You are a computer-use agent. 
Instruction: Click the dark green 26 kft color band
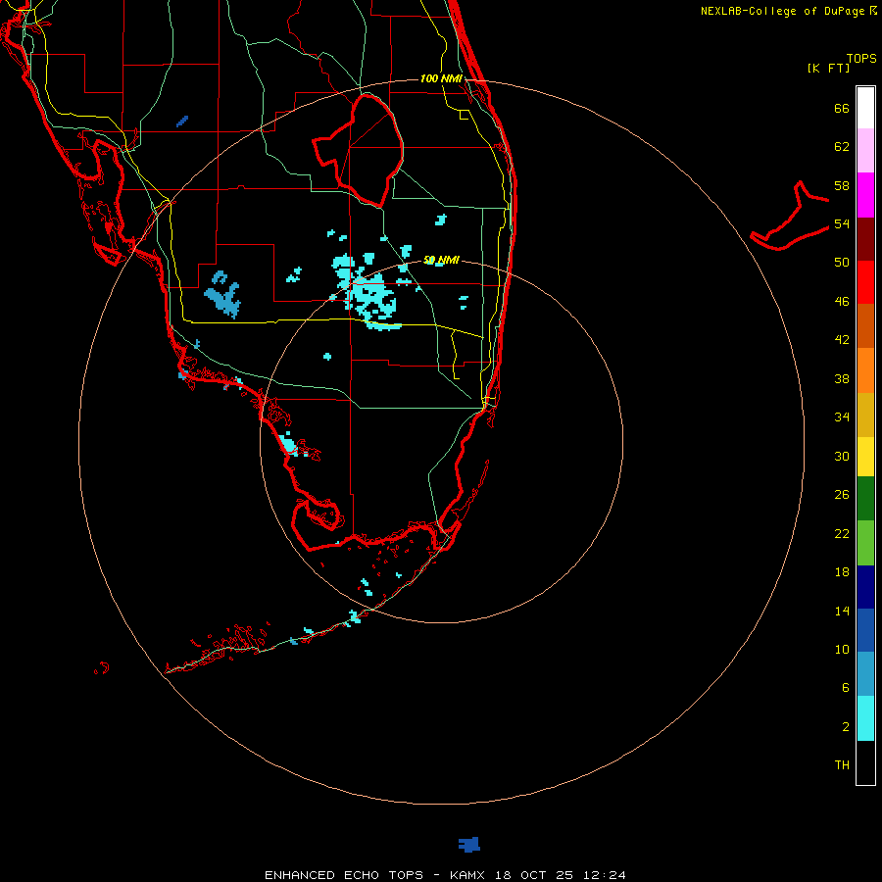point(865,499)
